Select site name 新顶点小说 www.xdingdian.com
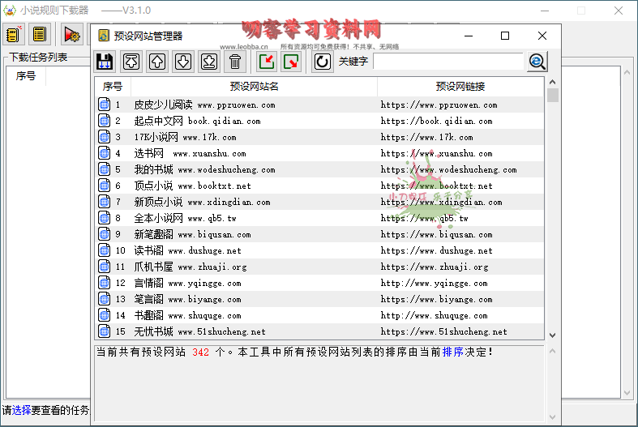 tap(202, 202)
